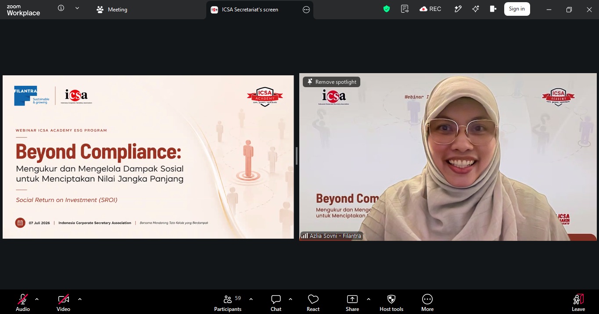The width and height of the screenshot is (599, 314).
Task: Click Remove spotlight on the speaker video
Action: tap(332, 82)
